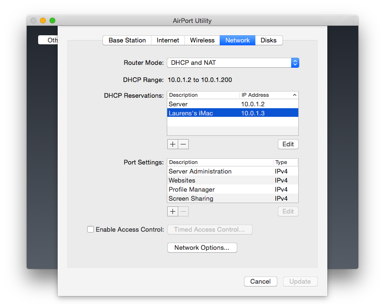Select the Network tab

237,40
